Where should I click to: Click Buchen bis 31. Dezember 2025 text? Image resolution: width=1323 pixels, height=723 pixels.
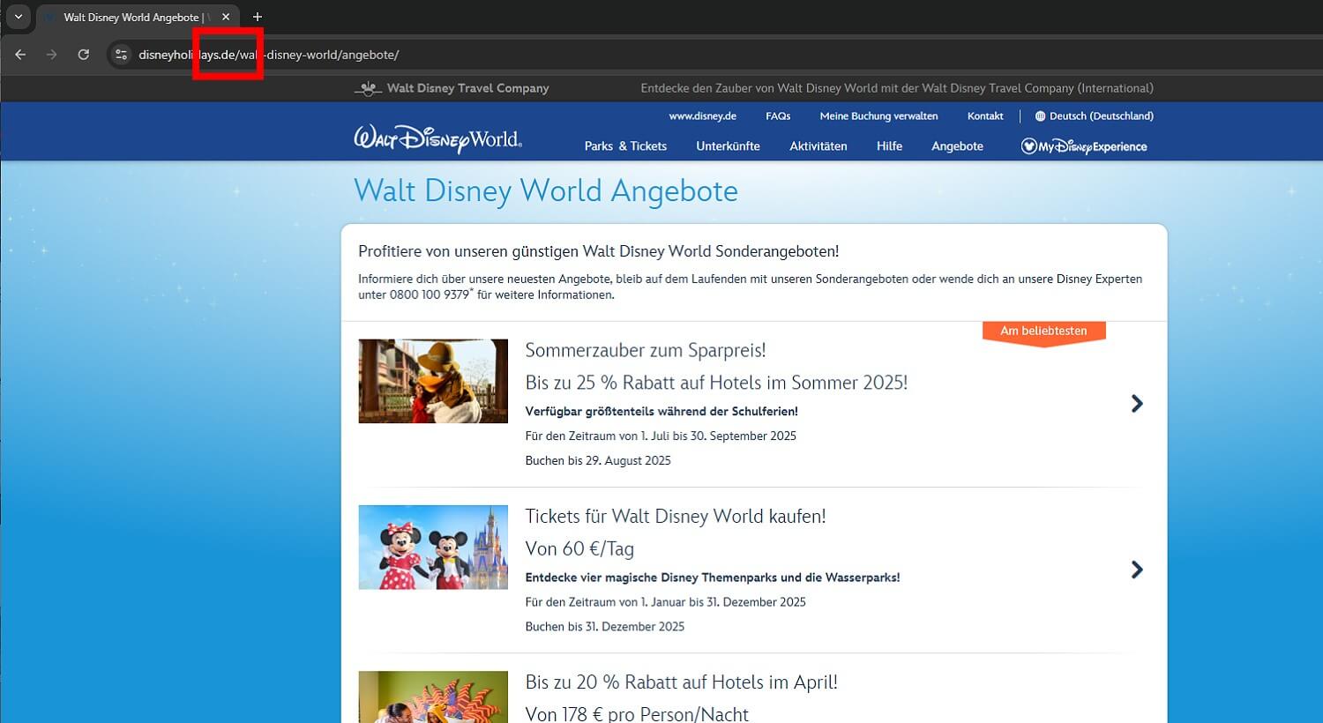(x=605, y=626)
